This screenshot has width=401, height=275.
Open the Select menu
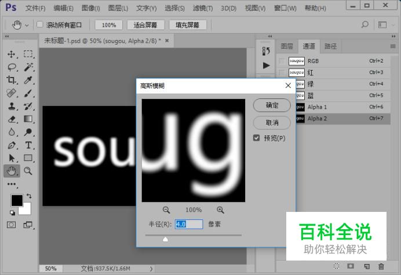tap(174, 9)
